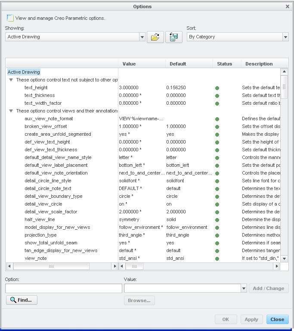Image resolution: width=294 pixels, height=331 pixels.
Task: Click the third_angle * value cell
Action: [x=132, y=235]
